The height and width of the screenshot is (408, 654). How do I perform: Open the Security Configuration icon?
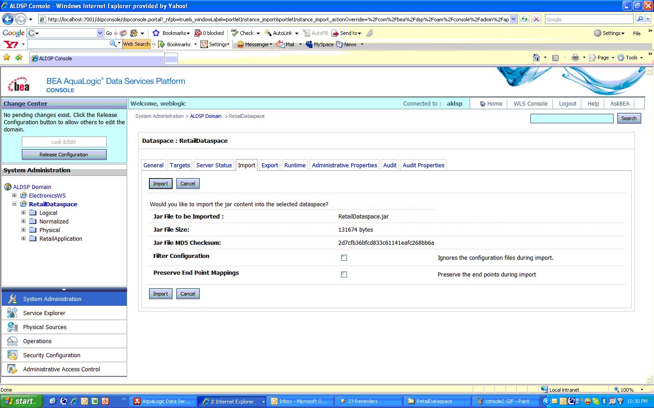click(12, 355)
